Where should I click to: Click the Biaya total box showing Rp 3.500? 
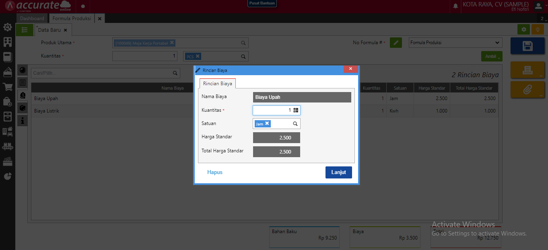[x=385, y=237]
